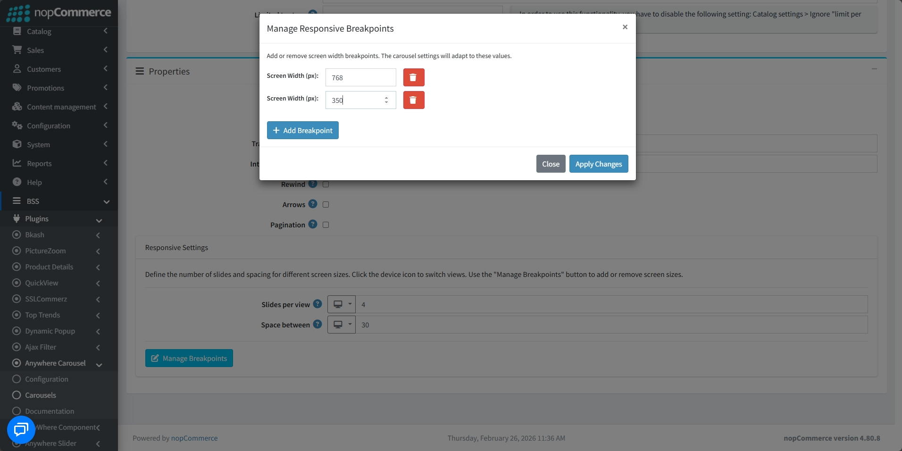Delete the 350 breakpoint with trash icon
The width and height of the screenshot is (902, 451).
[414, 100]
